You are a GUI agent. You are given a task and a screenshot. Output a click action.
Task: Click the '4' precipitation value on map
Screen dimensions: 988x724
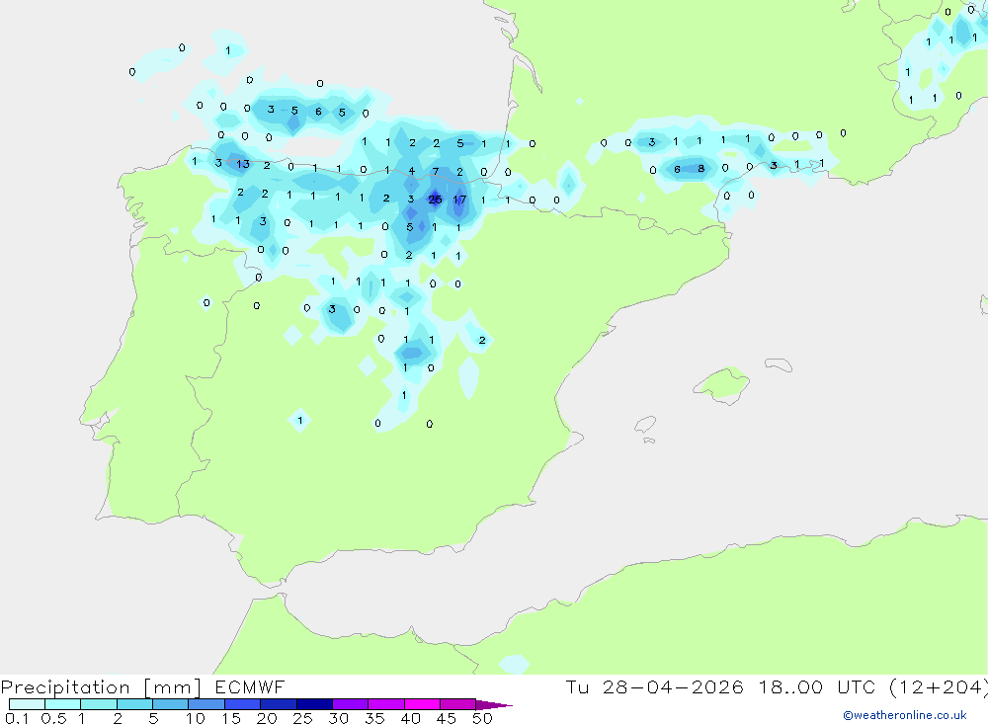pos(411,172)
